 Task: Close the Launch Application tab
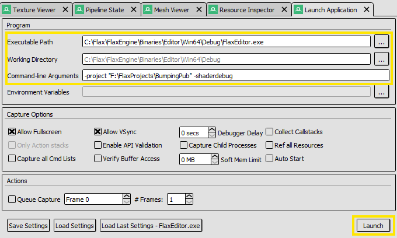(367, 9)
